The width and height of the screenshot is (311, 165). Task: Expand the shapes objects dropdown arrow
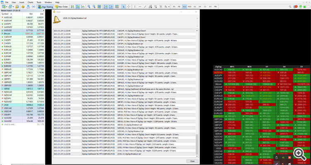point(169,7)
